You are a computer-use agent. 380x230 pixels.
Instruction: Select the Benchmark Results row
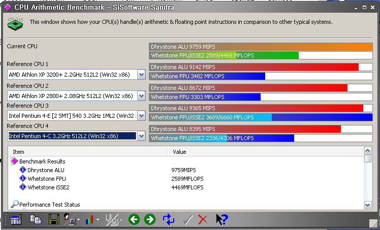[186, 161]
